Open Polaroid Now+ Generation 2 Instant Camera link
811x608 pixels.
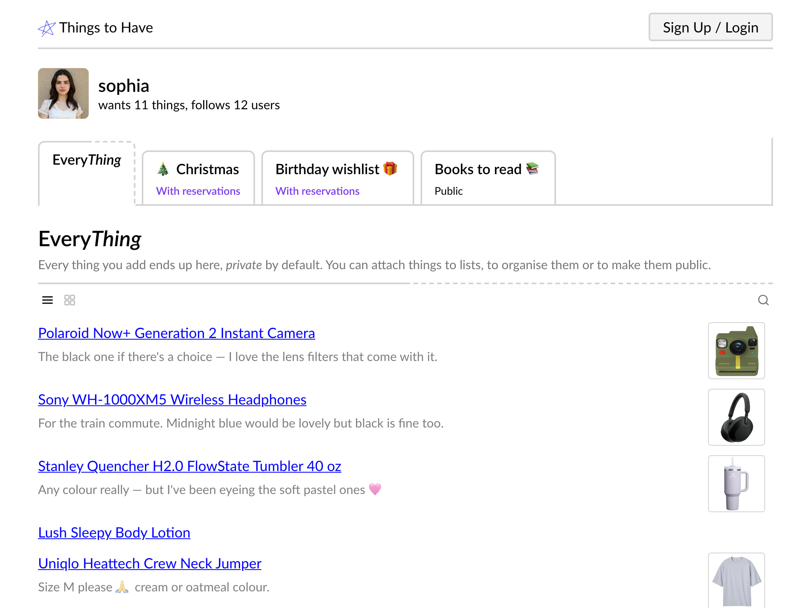point(177,333)
